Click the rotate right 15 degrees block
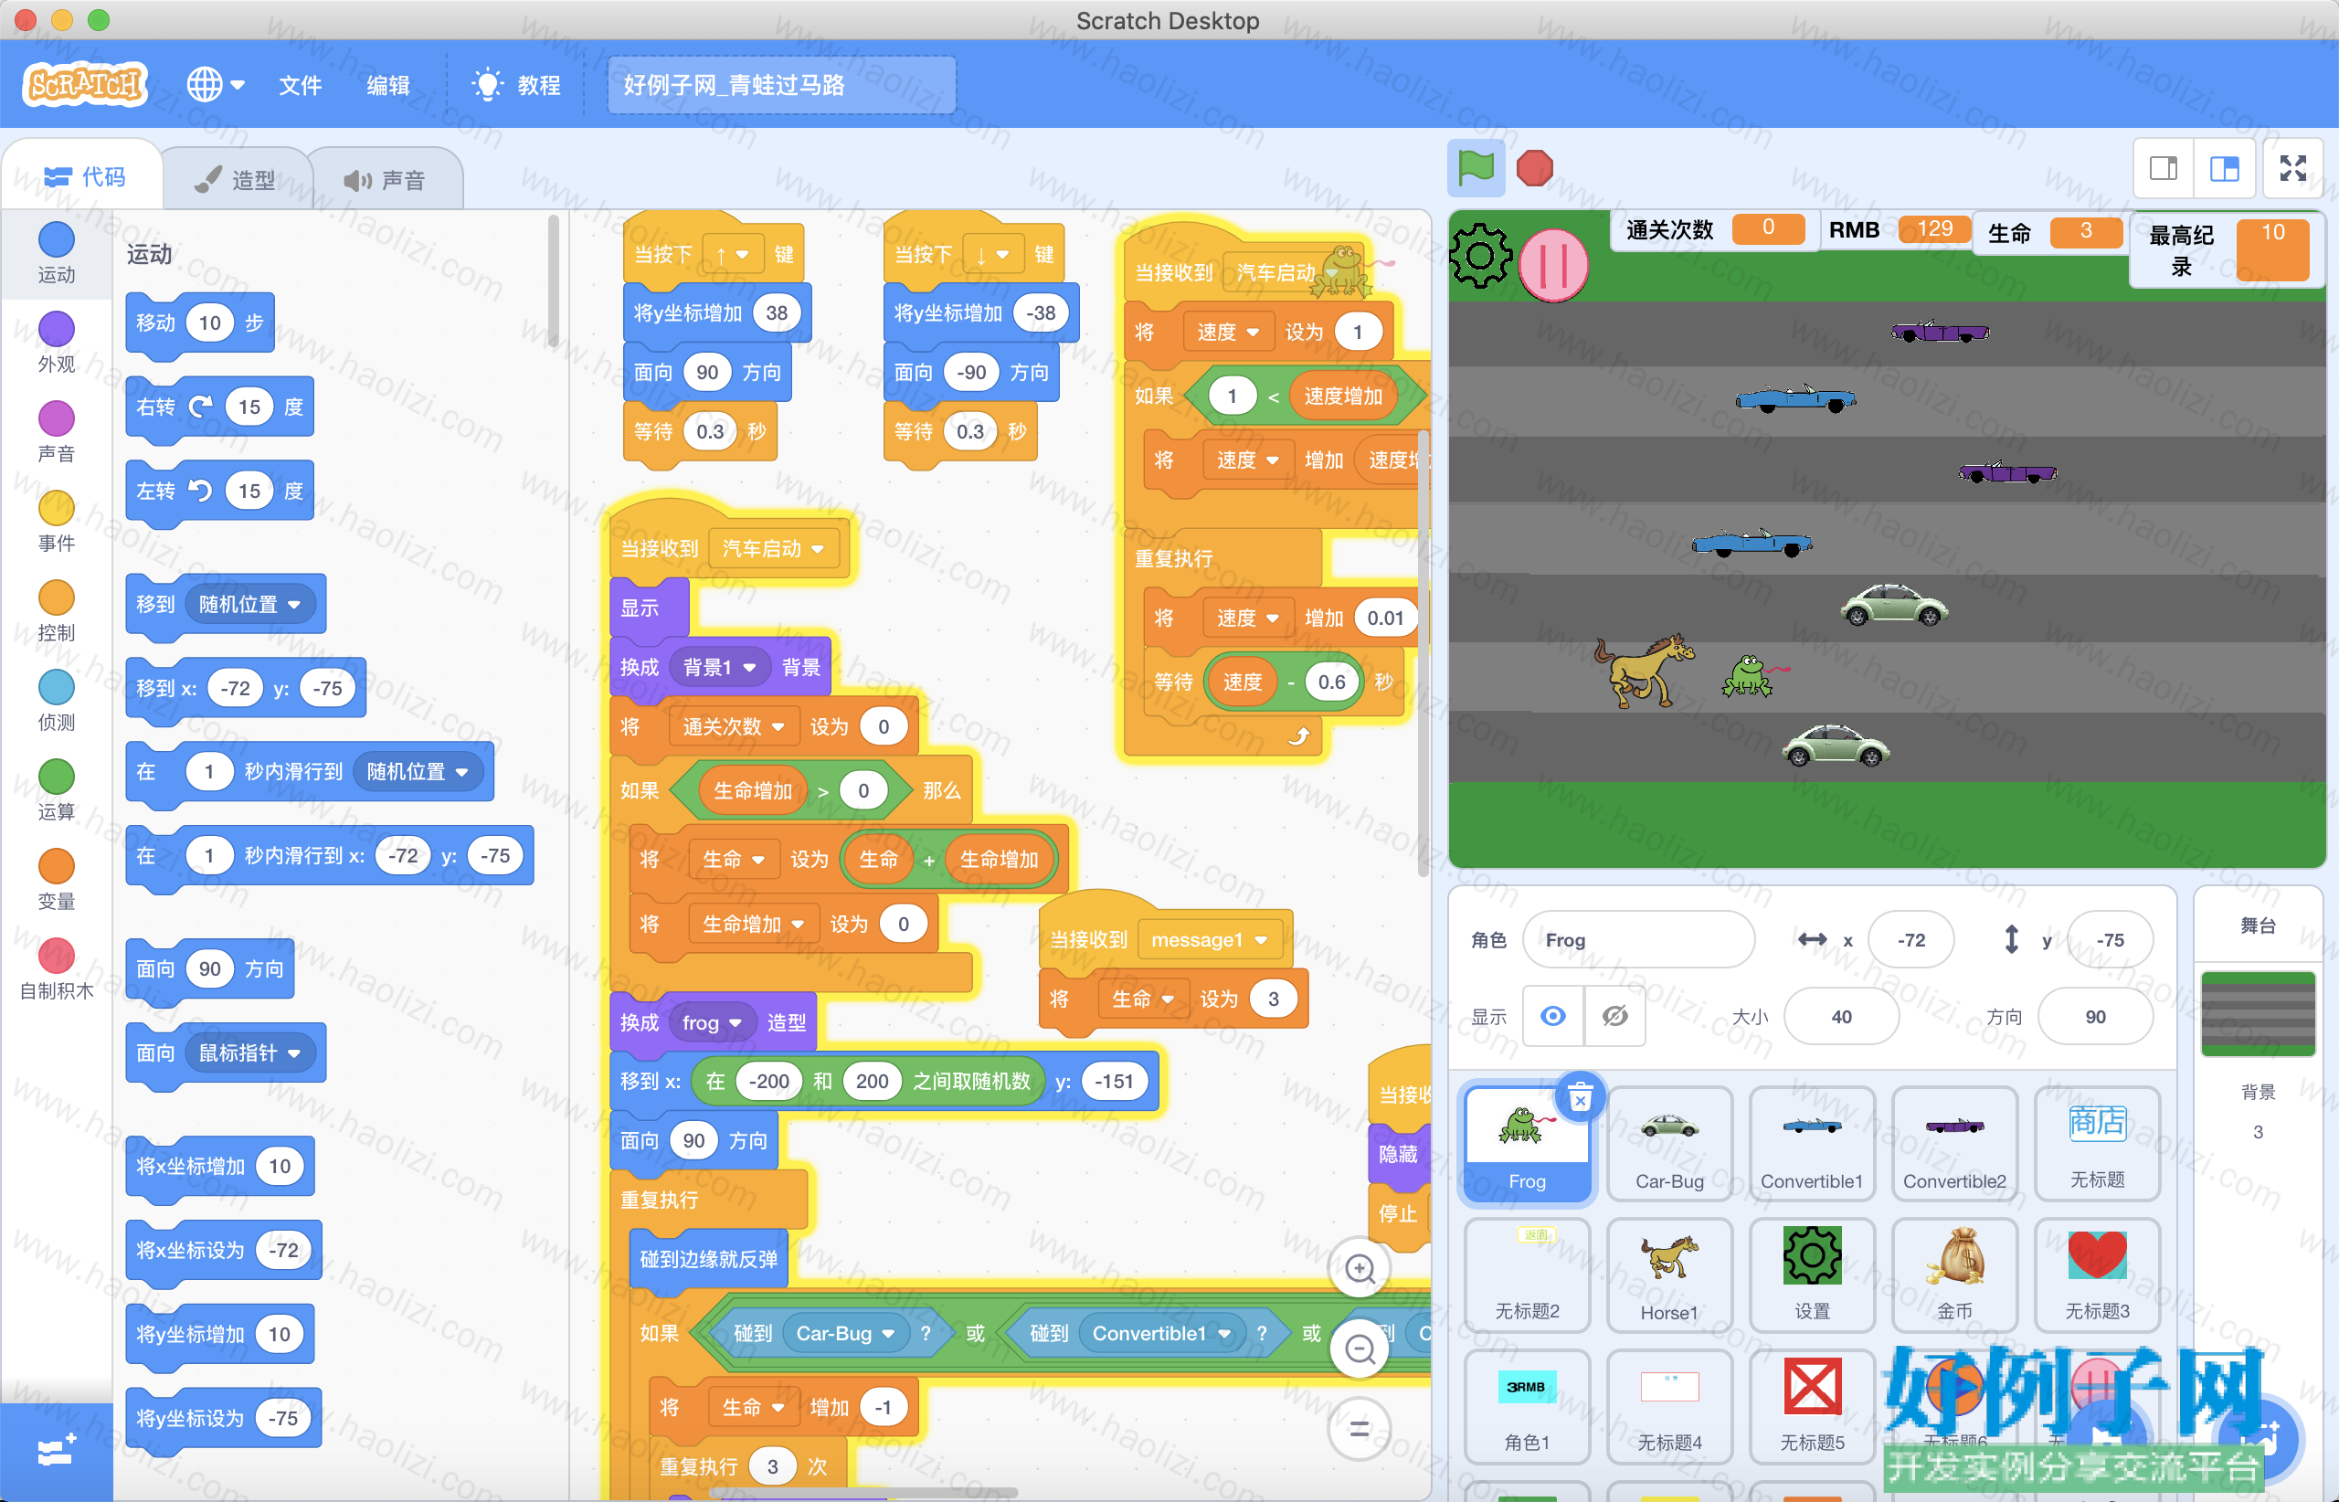 click(x=219, y=407)
